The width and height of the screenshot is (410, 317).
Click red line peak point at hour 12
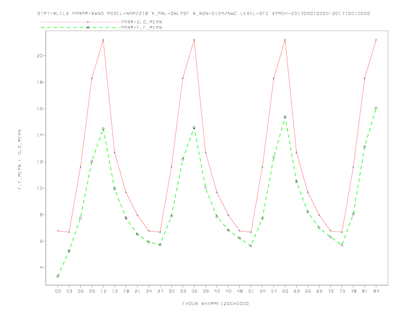pyautogui.click(x=104, y=40)
